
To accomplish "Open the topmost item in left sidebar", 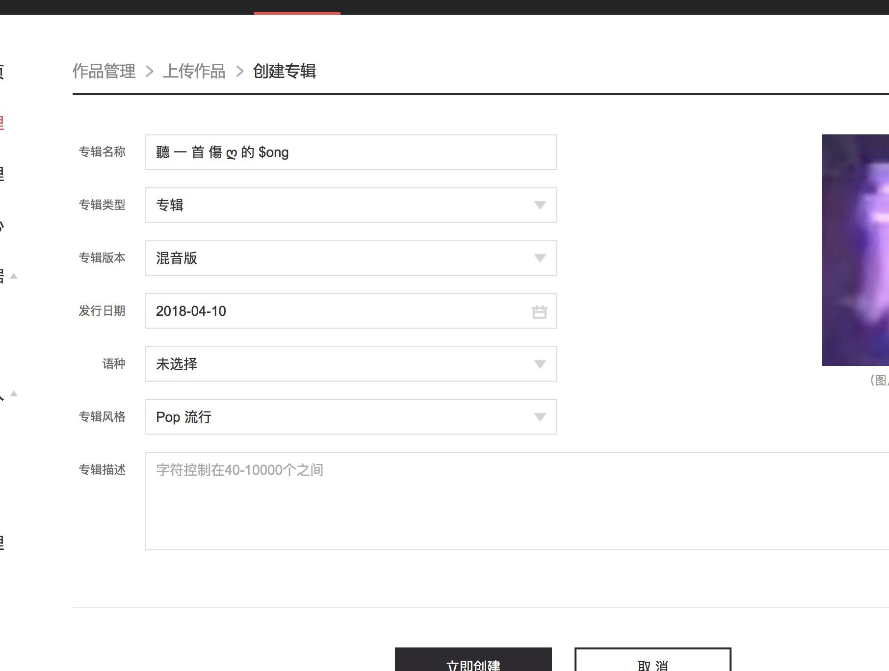I will (x=2, y=72).
